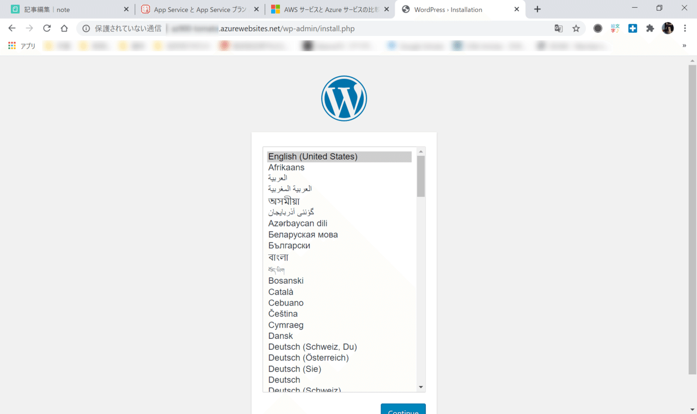Close the AWS Azure comparison tab
The width and height of the screenshot is (697, 414).
[x=387, y=9]
